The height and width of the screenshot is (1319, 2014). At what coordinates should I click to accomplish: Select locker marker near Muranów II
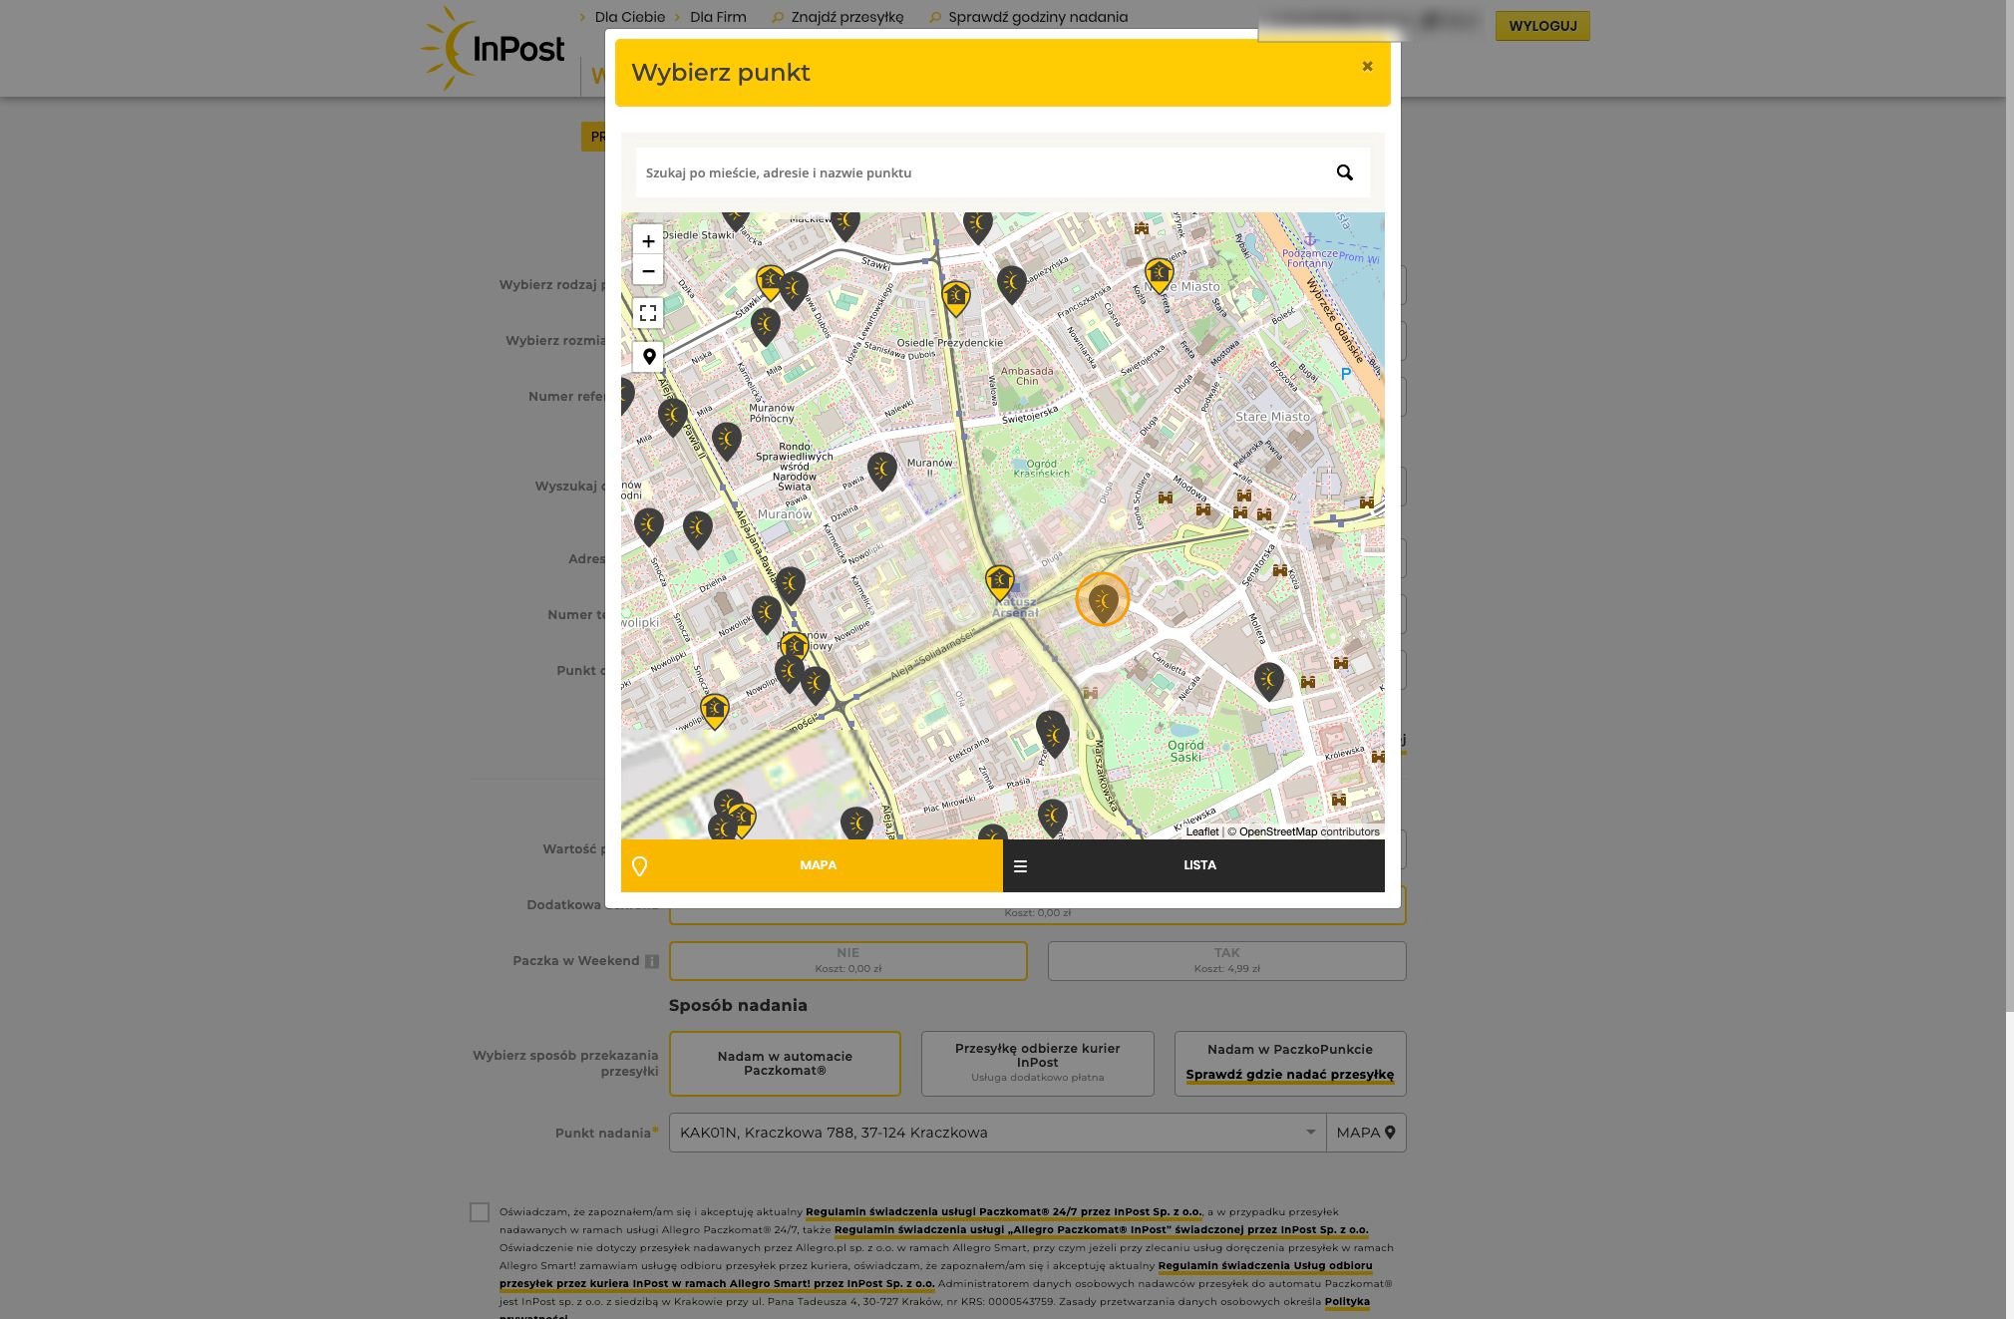(x=881, y=471)
